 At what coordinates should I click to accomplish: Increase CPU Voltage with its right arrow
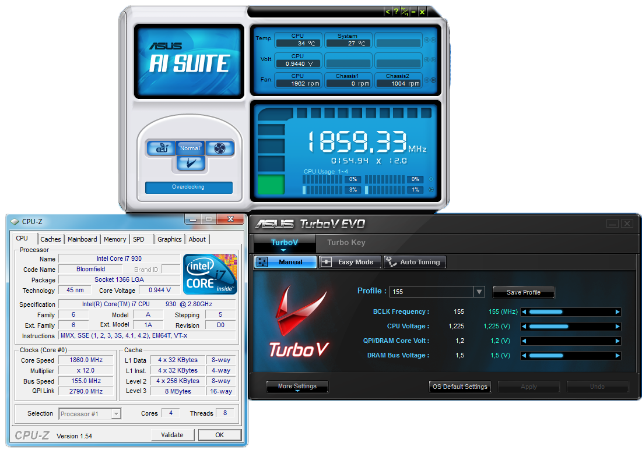click(x=618, y=327)
